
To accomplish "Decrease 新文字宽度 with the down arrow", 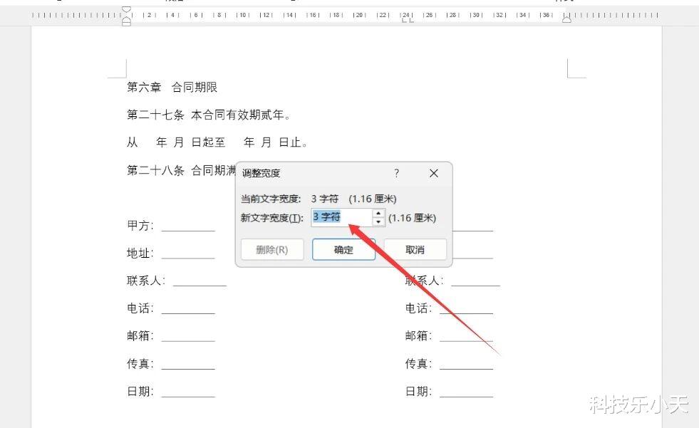I will (378, 221).
